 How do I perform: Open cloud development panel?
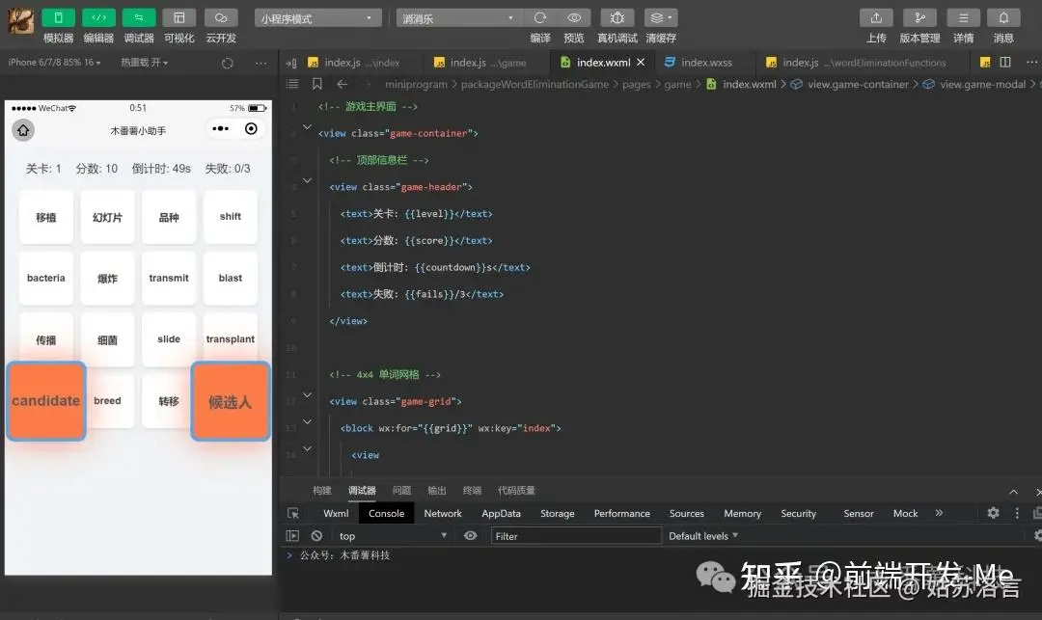(x=221, y=18)
